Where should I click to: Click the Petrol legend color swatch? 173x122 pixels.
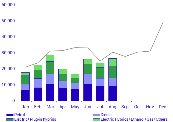coord(10,115)
